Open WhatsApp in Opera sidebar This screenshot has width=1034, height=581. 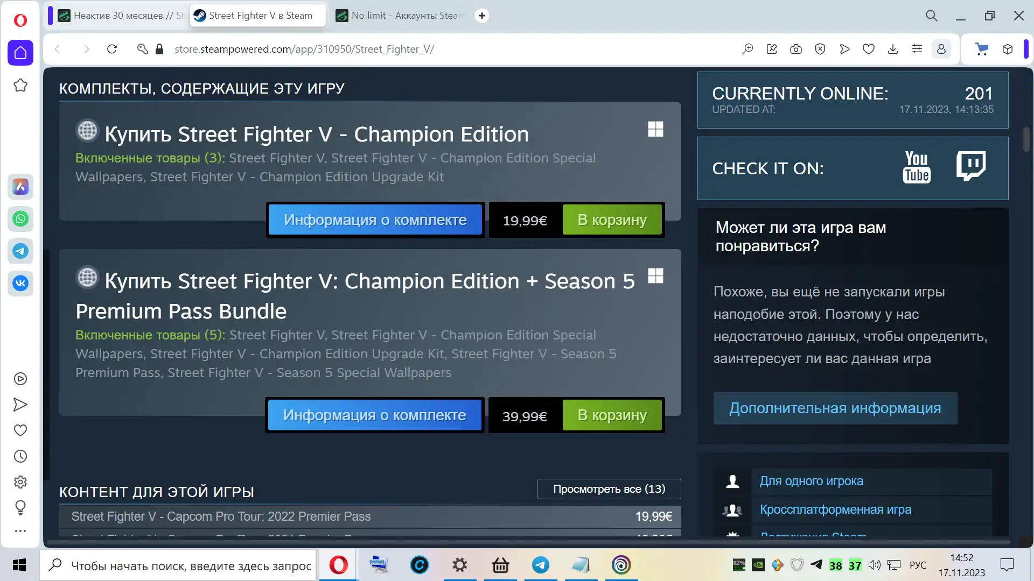tap(20, 219)
